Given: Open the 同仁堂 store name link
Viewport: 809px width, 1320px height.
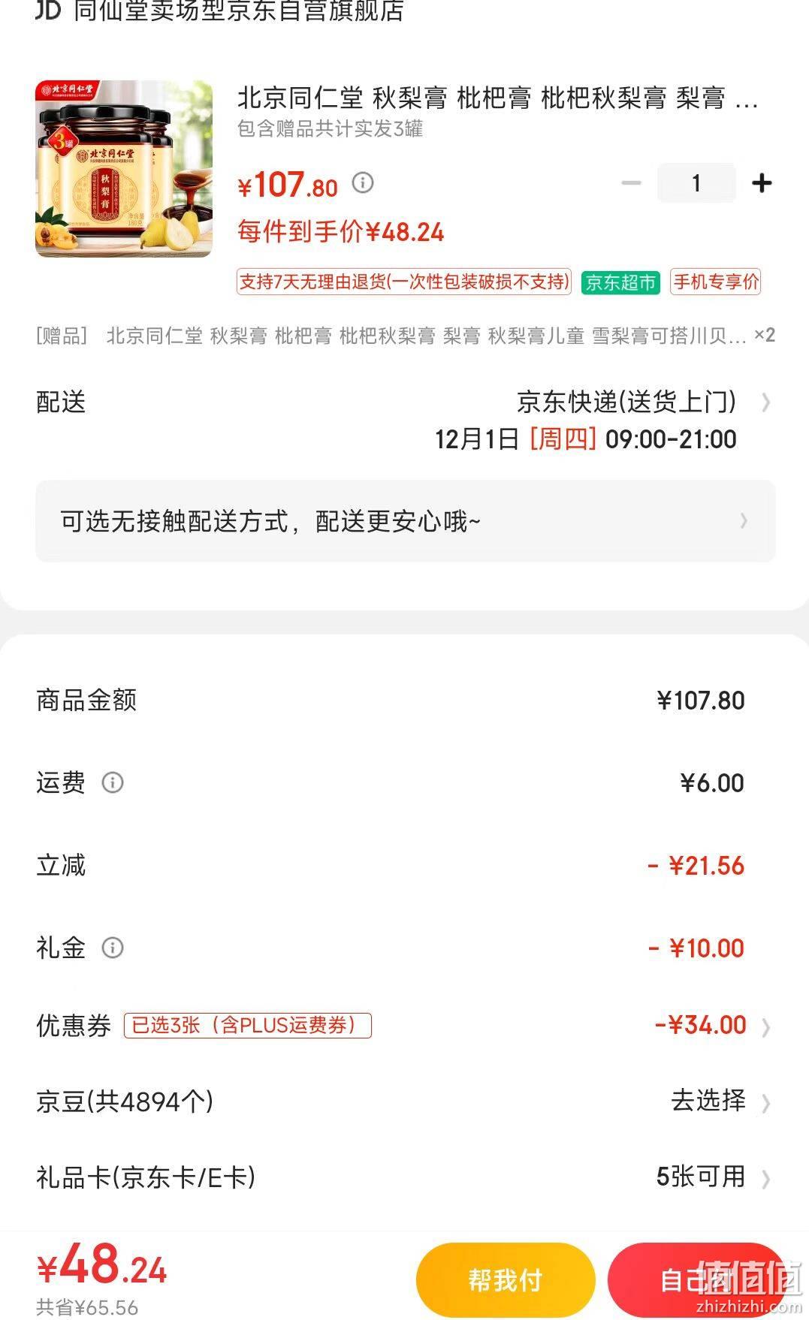Looking at the screenshot, I should 239,11.
